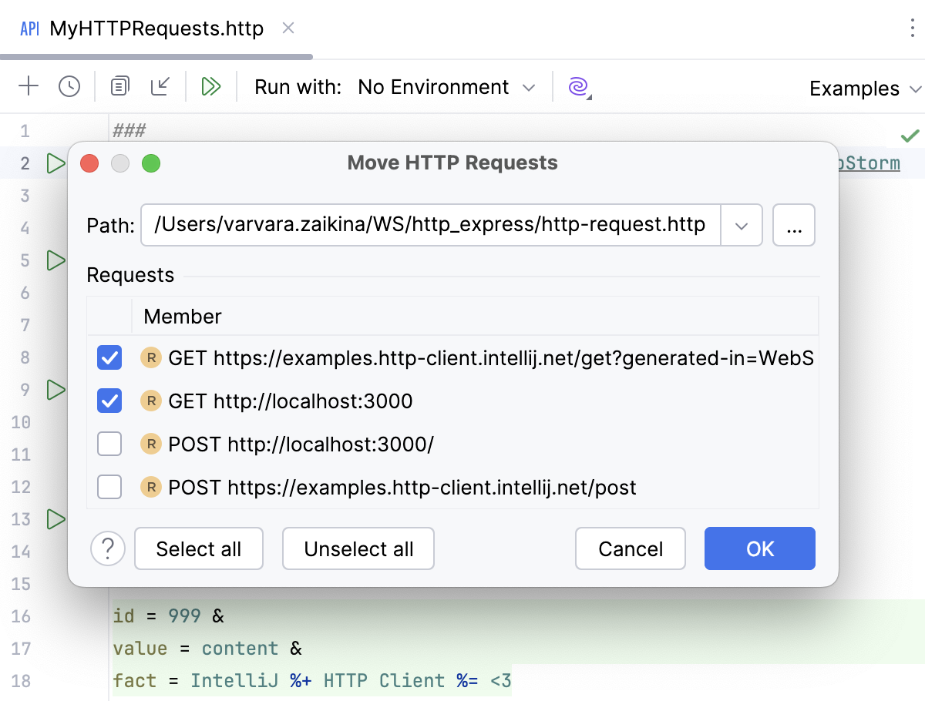Open AI Assistant via the swirl icon
The height and width of the screenshot is (701, 925).
[577, 86]
